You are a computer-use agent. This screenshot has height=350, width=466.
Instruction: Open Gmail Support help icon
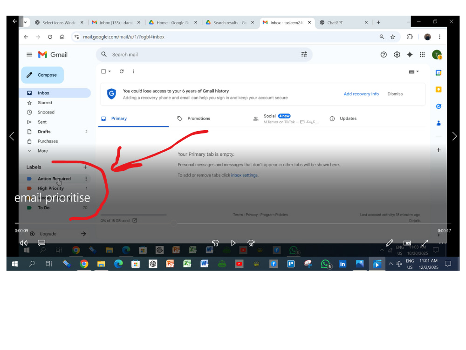384,55
